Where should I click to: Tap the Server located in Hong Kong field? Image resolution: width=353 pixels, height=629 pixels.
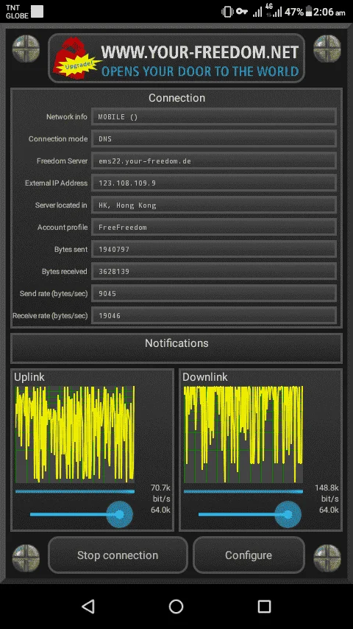(x=213, y=205)
